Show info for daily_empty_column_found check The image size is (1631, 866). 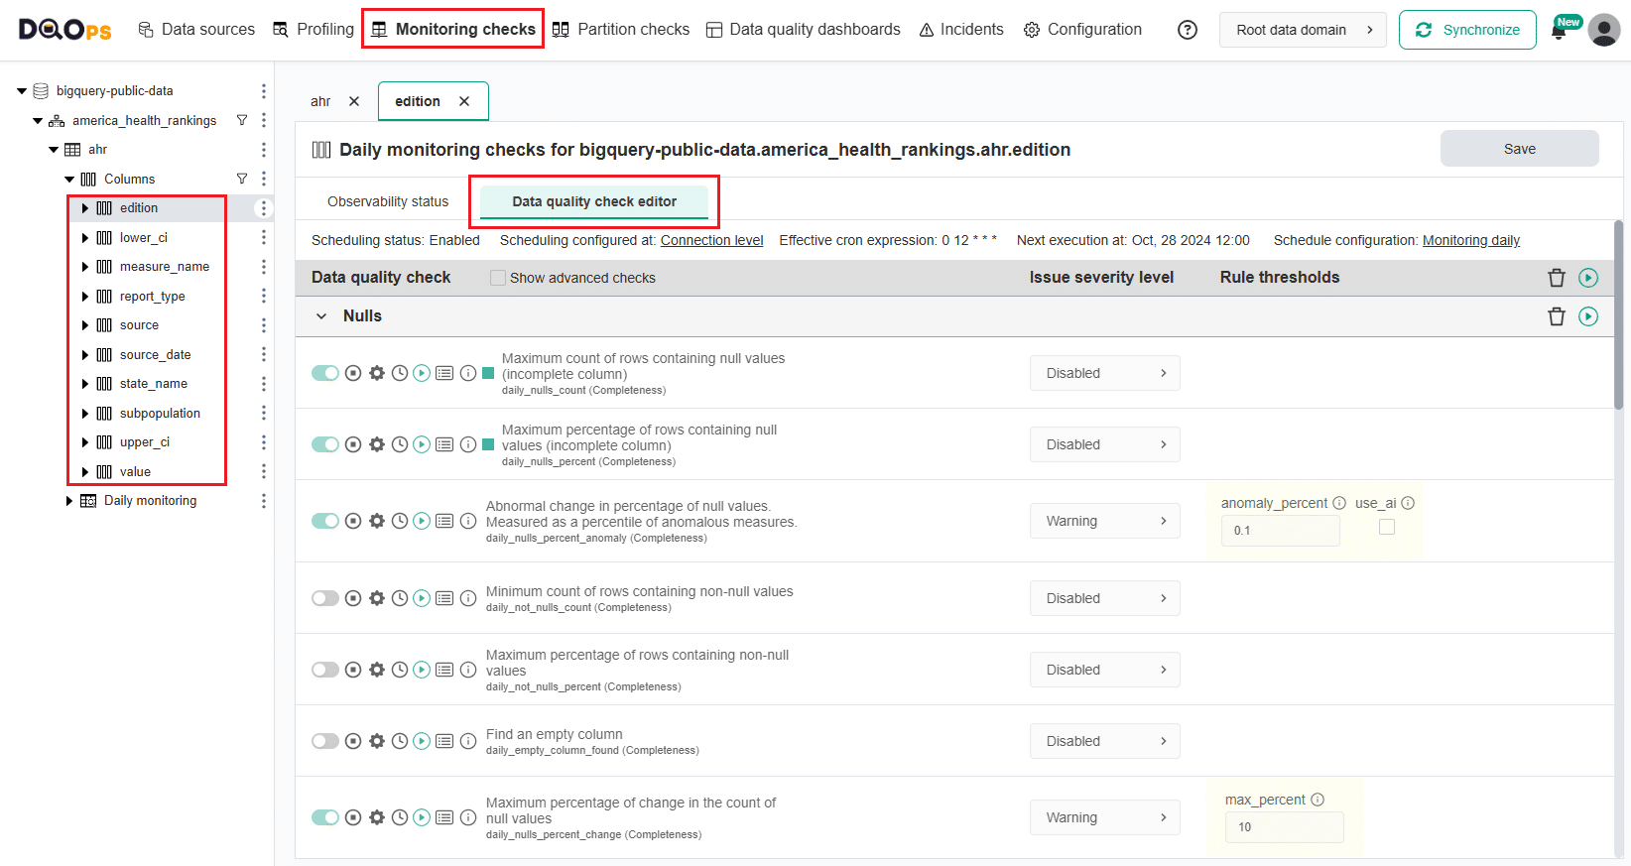coord(468,741)
